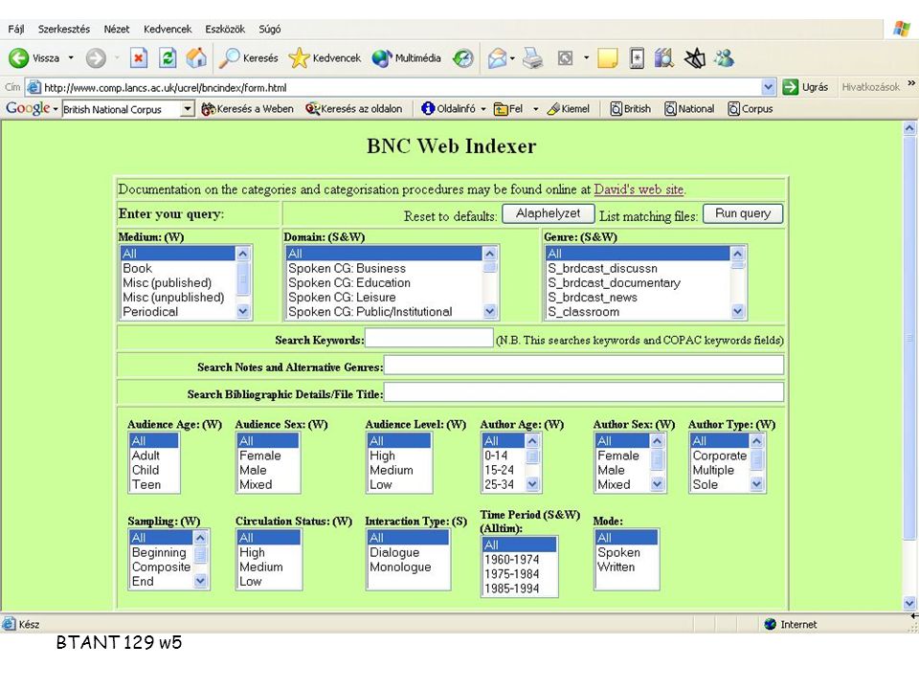The height and width of the screenshot is (689, 919).
Task: Click the Search Keywords input field
Action: (x=429, y=338)
